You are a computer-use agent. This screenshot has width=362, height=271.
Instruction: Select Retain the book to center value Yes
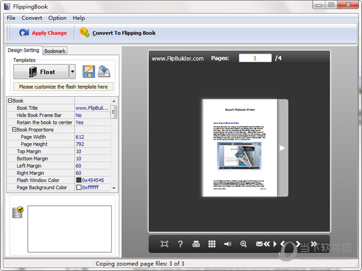pos(80,122)
